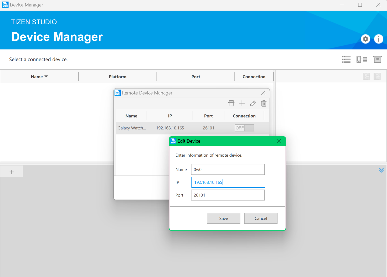Sort by Name column dropdown arrow
387x277 pixels.
coord(46,77)
